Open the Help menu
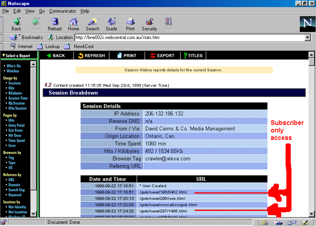The image size is (316, 227). [x=85, y=11]
